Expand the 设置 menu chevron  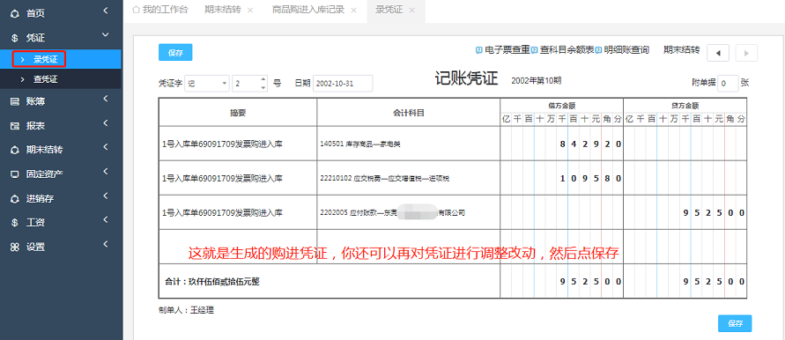pos(105,244)
